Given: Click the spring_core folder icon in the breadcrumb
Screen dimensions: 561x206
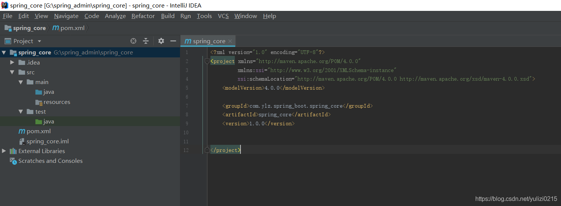Looking at the screenshot, I should [8, 28].
